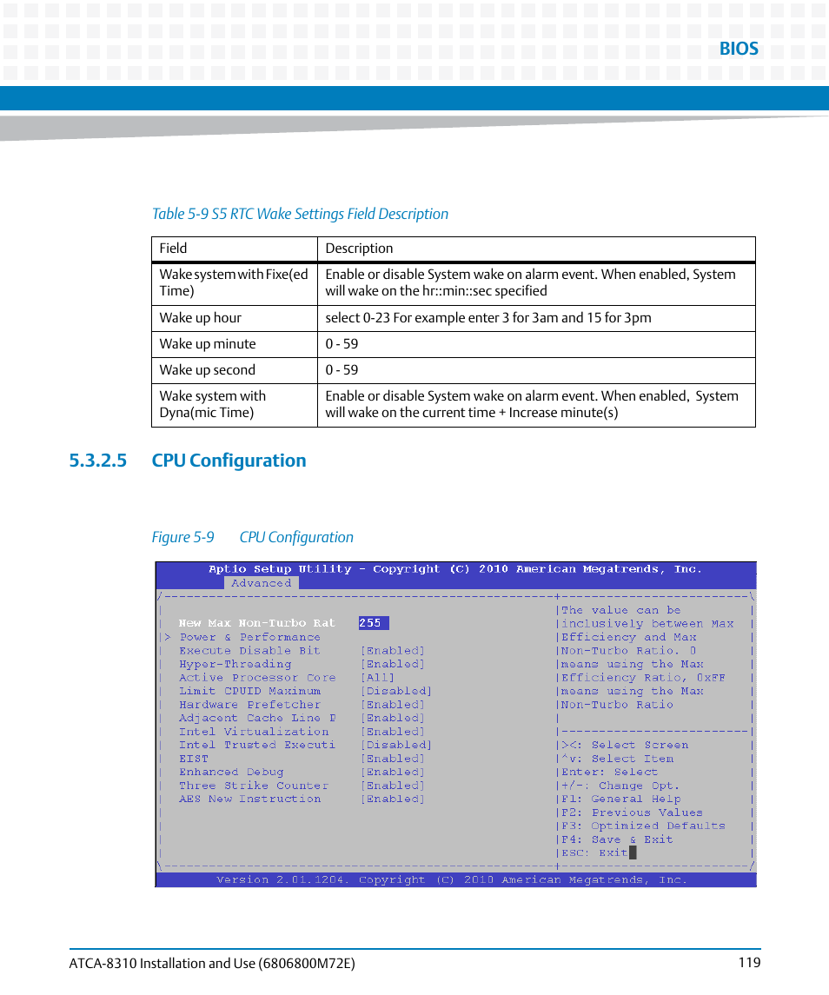The height and width of the screenshot is (995, 829).
Task: Click the page number 119
Action: (749, 962)
